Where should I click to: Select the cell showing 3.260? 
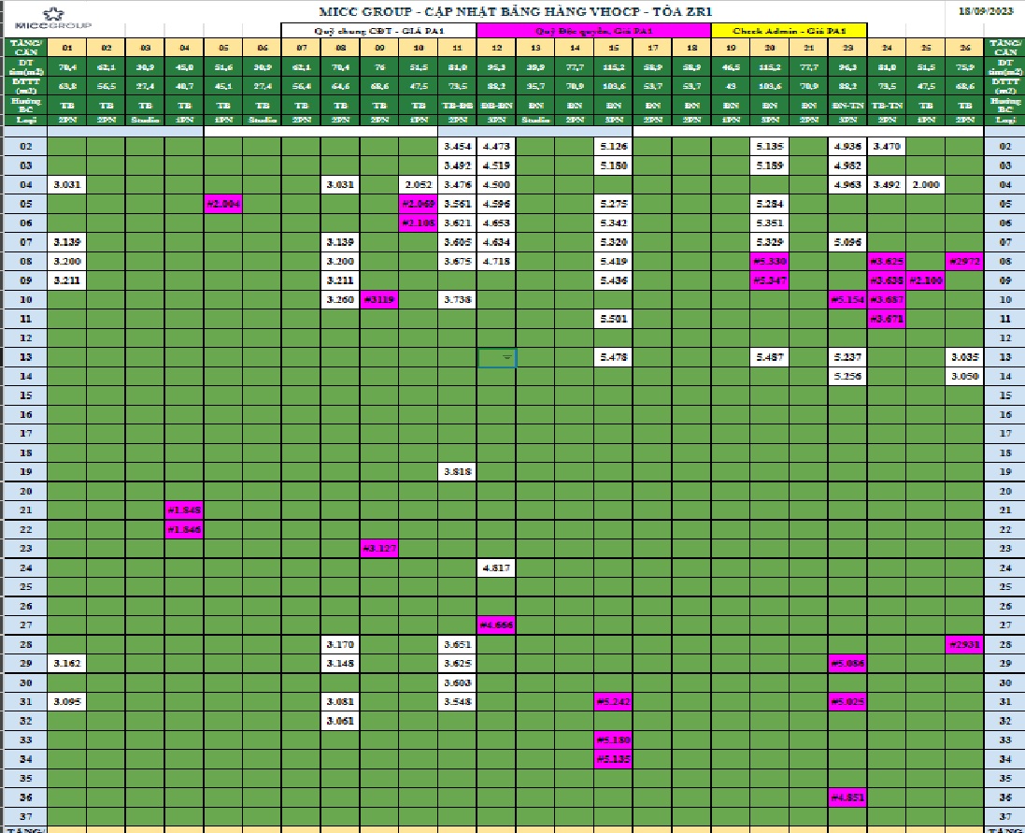340,299
